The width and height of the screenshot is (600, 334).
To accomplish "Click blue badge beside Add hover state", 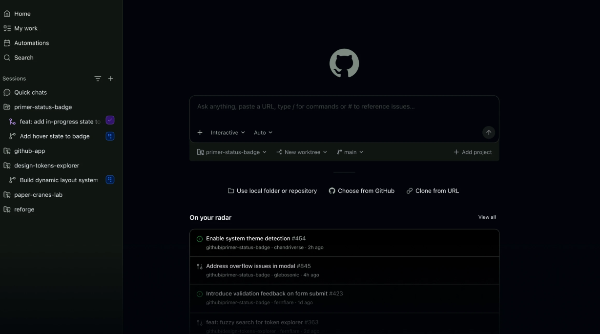I will [x=110, y=136].
